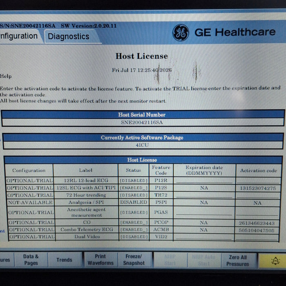
Task: Click activation code 505104047505
Action: point(257,230)
